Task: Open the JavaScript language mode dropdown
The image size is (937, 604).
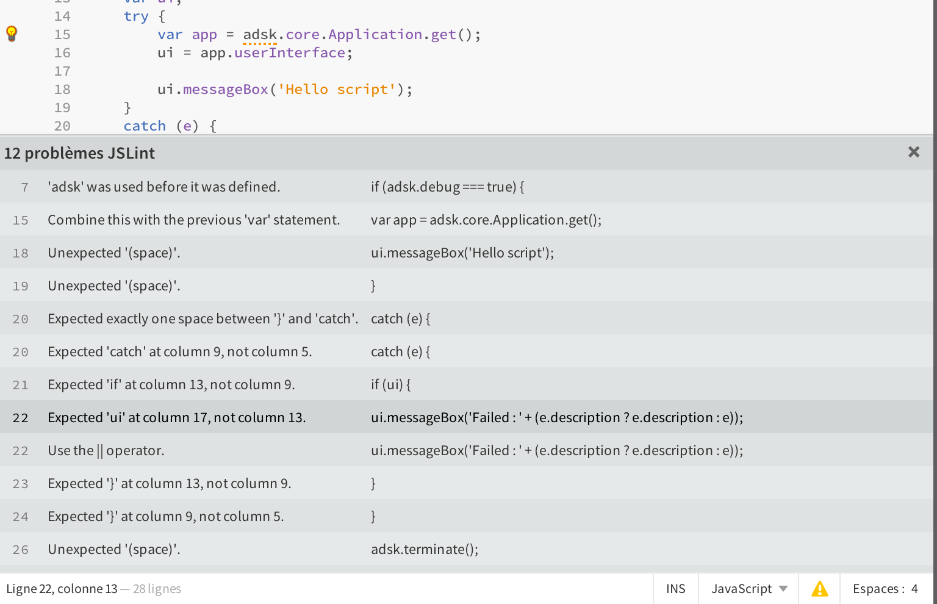Action: pos(747,588)
